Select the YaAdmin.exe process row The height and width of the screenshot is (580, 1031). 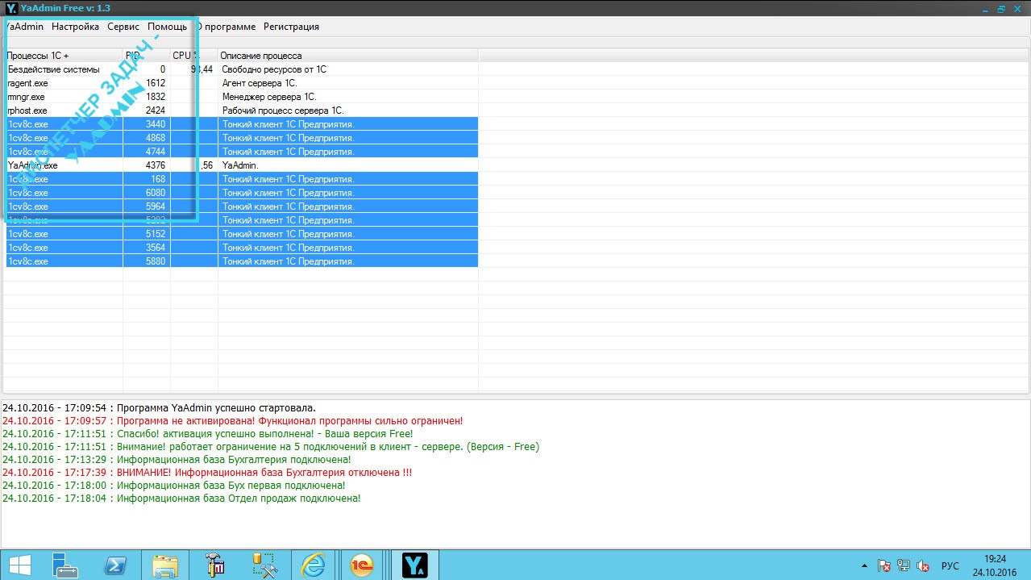(242, 165)
